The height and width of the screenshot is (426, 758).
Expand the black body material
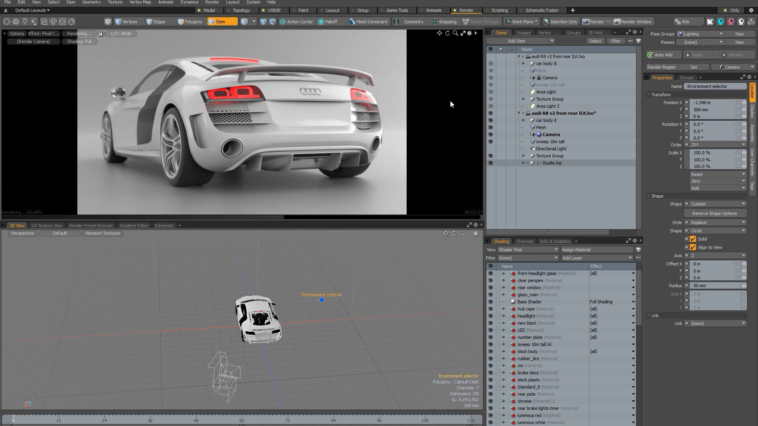tap(504, 351)
